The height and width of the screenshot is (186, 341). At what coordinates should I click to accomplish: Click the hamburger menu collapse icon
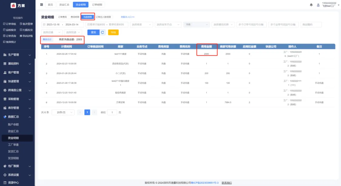[x=42, y=5]
